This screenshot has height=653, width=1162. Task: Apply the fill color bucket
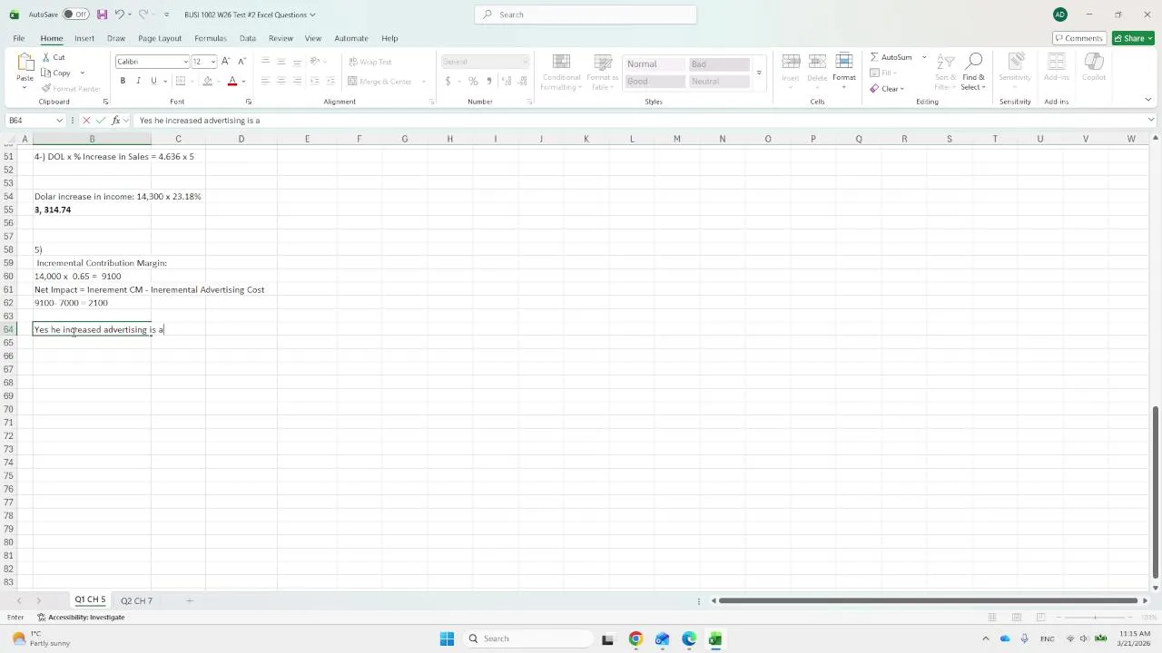(208, 81)
